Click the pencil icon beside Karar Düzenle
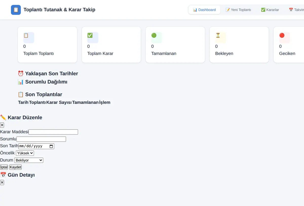The height and width of the screenshot is (206, 304). (3, 117)
